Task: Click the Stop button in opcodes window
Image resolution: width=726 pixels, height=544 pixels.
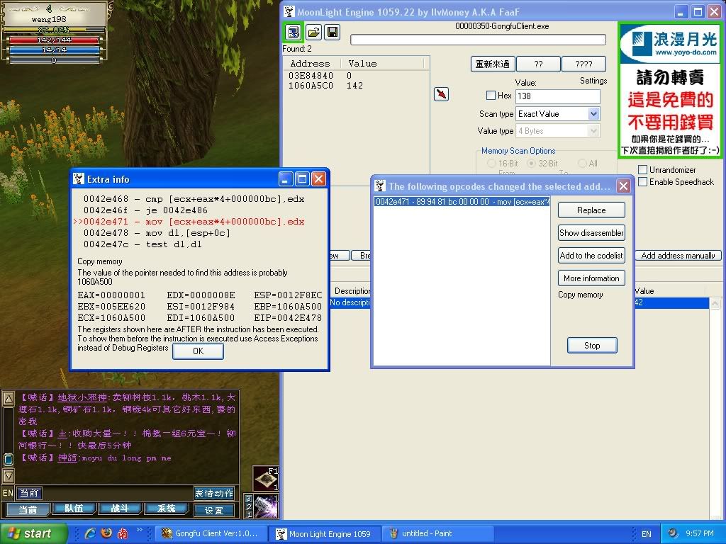Action: (x=591, y=346)
